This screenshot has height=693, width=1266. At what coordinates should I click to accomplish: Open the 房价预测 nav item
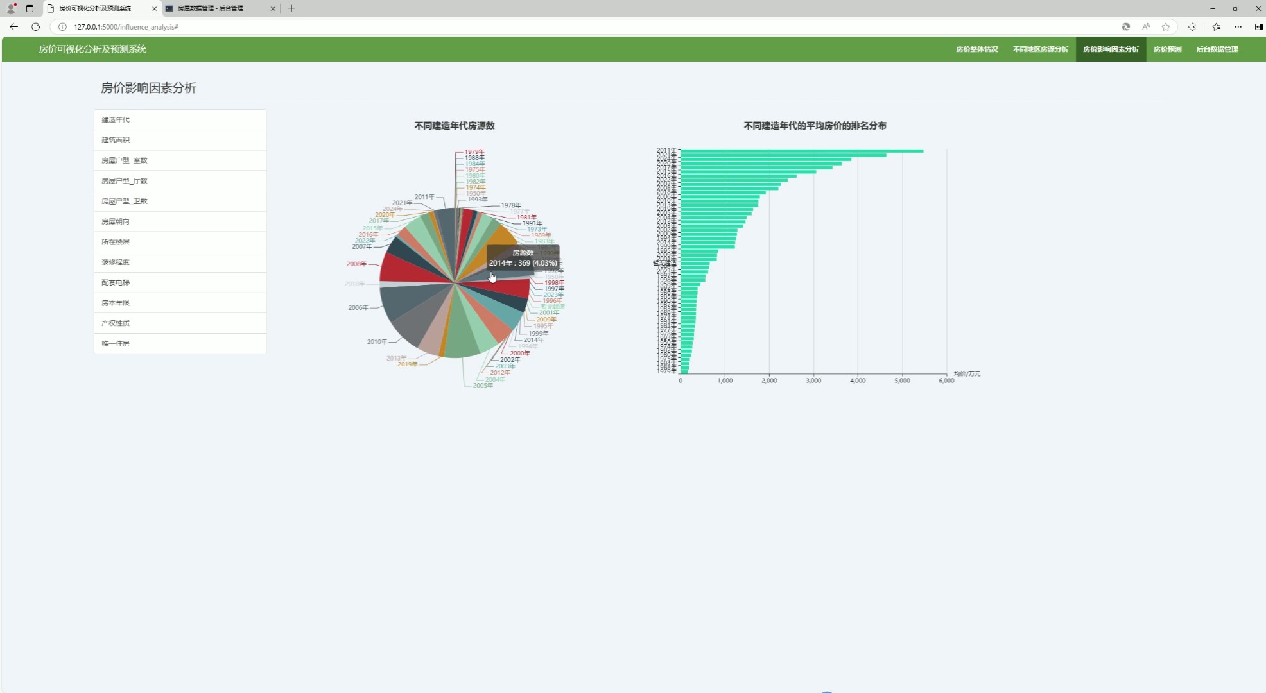(1167, 49)
